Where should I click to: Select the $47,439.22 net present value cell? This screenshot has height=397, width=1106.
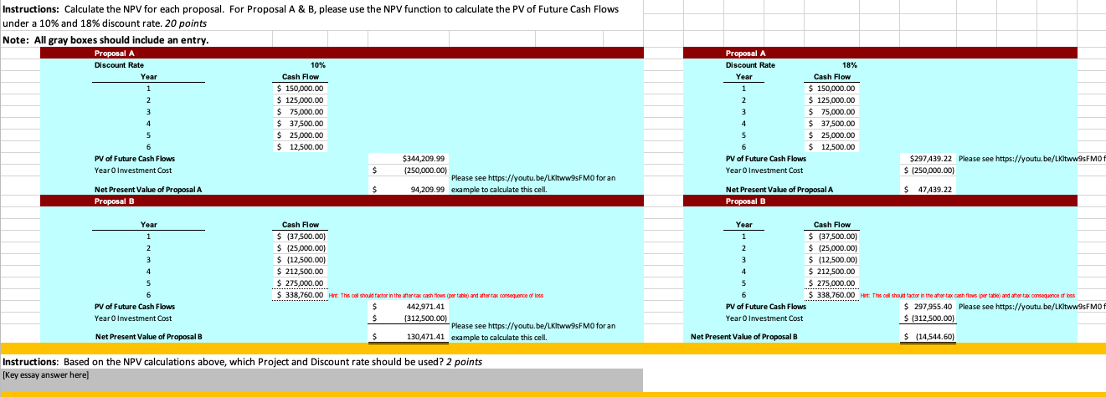pyautogui.click(x=929, y=190)
